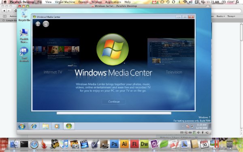Open Photoshop from the Mac dock
The height and width of the screenshot is (152, 243).
coord(114,144)
